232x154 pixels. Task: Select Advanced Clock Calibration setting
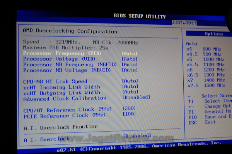click(65, 99)
